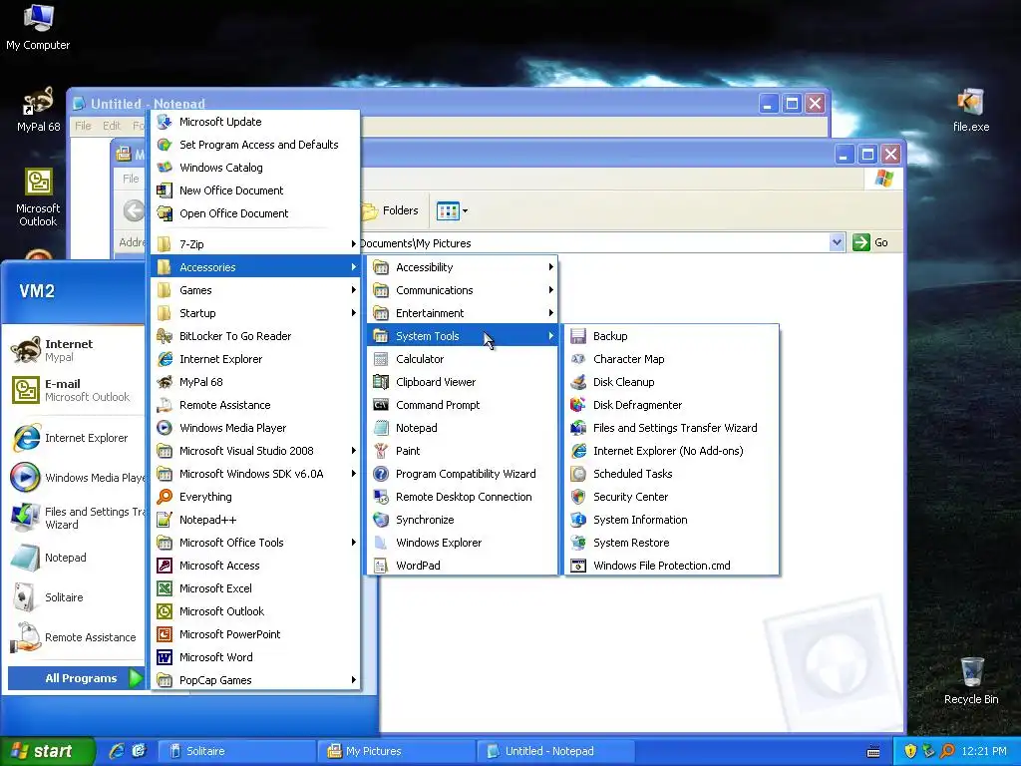
Task: Open E-mail Microsoft Outlook pinned item
Action: coord(75,390)
